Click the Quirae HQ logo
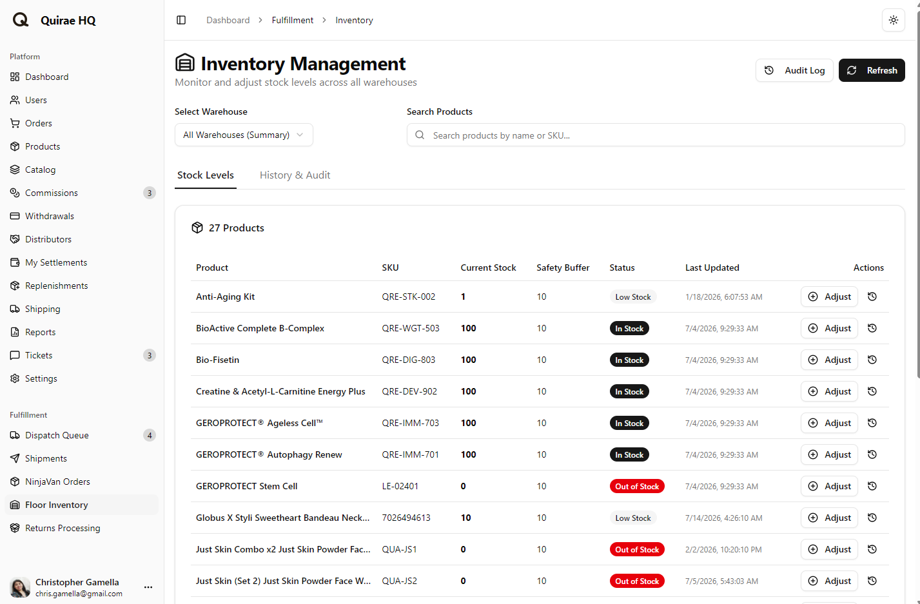Screen dimensions: 920x604 pyautogui.click(x=21, y=20)
